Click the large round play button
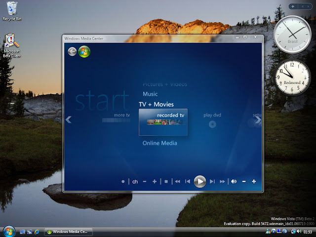The width and height of the screenshot is (316, 237). (x=199, y=181)
